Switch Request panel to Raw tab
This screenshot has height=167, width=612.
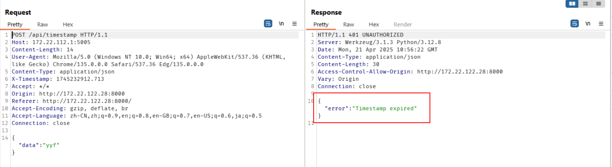(43, 24)
